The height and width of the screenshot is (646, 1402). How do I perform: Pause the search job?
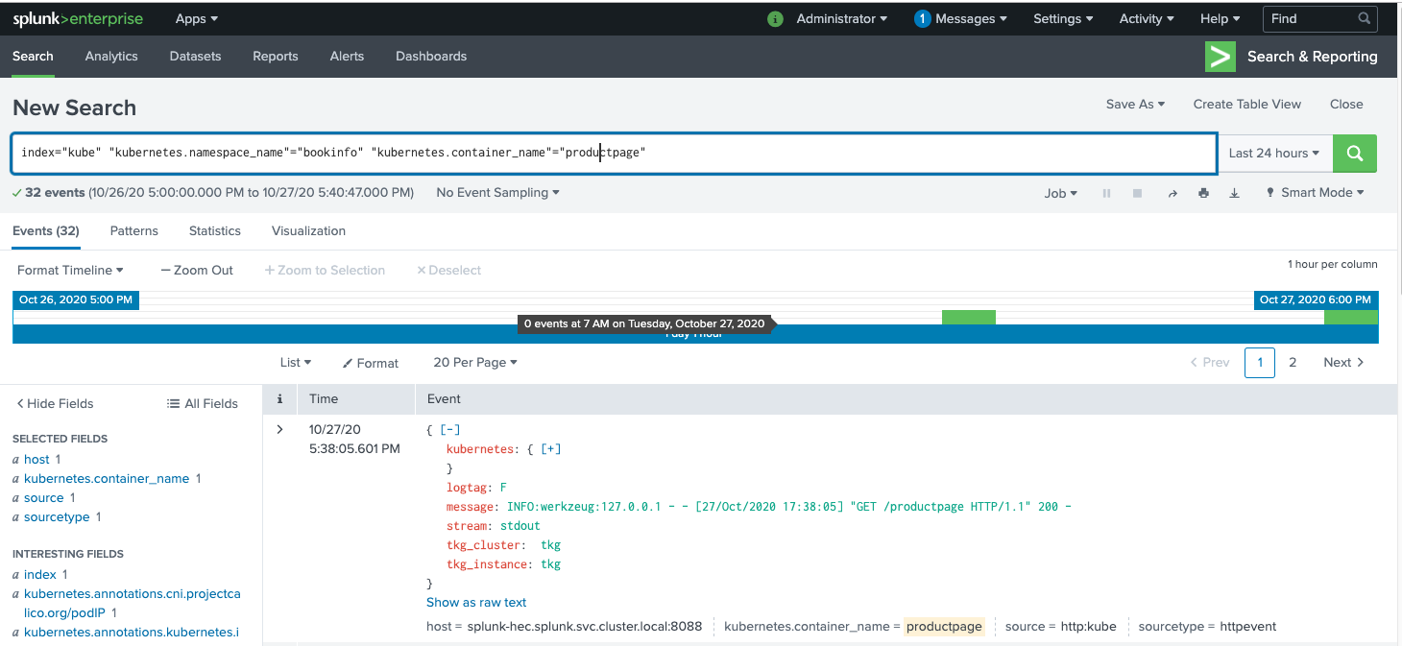pos(1106,193)
